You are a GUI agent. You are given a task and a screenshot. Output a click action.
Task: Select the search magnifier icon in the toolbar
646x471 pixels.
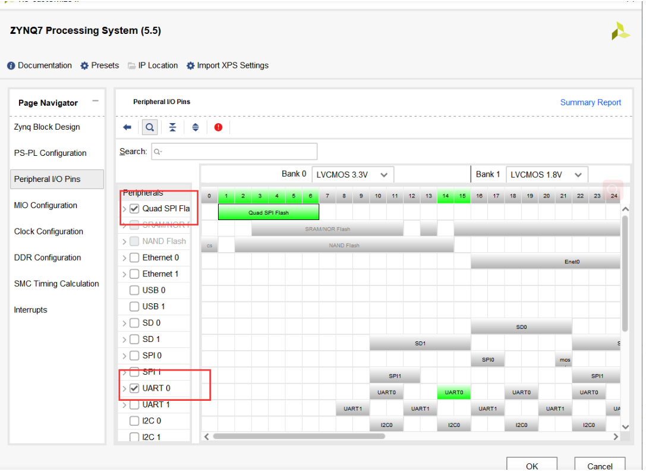(x=149, y=127)
